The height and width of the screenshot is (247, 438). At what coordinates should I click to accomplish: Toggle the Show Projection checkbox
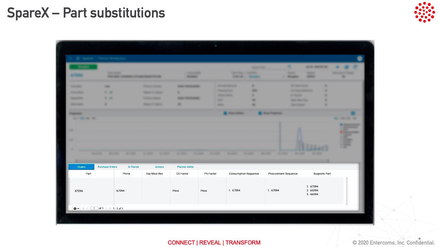(260, 113)
